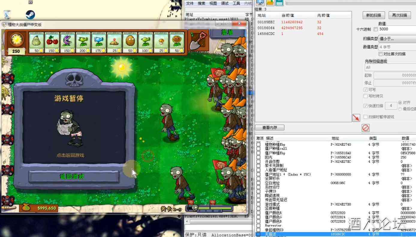Select the Cherry Bomb seed packet
The height and width of the screenshot is (237, 416).
tap(52, 42)
